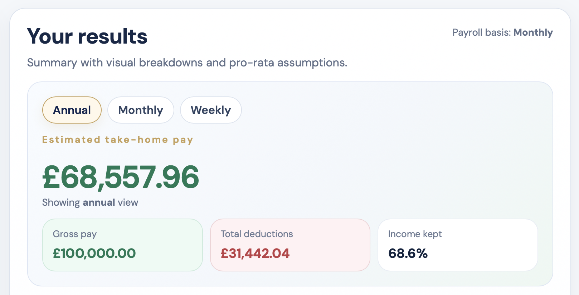This screenshot has height=295, width=579.
Task: Click the £31,442.04 deductions amount
Action: pyautogui.click(x=255, y=253)
